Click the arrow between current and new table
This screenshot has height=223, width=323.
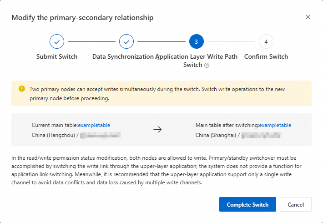[x=157, y=129]
